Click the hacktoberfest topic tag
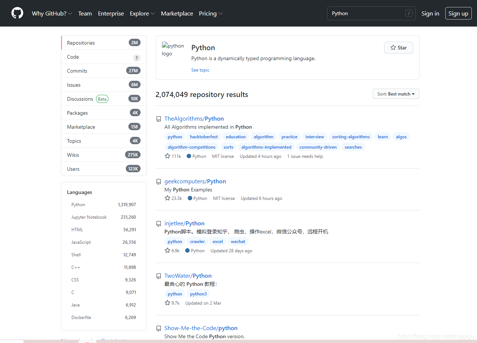This screenshot has height=343, width=477. click(204, 137)
